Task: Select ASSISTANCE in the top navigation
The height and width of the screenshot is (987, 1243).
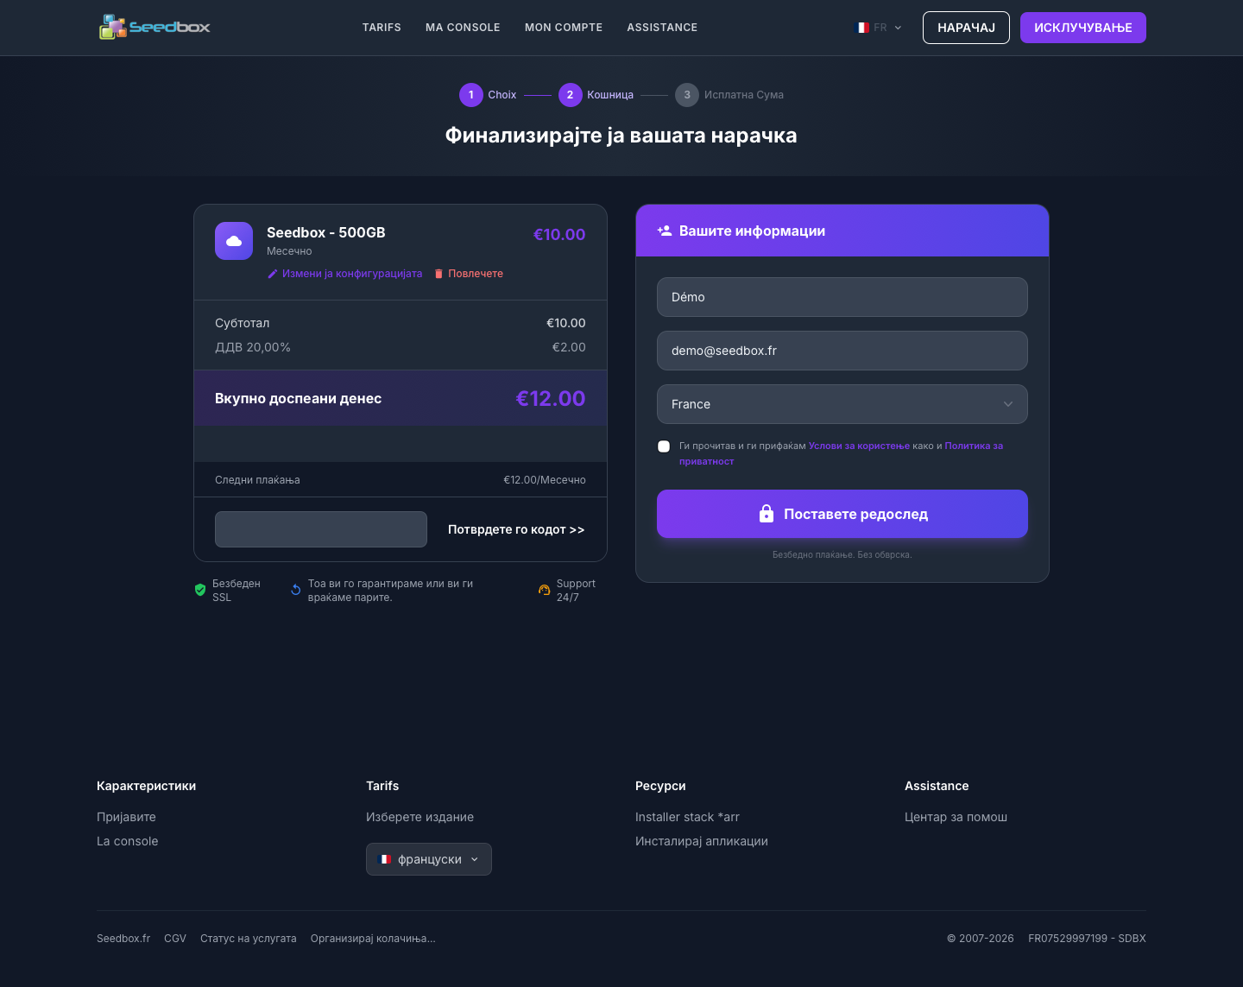Action: [662, 28]
